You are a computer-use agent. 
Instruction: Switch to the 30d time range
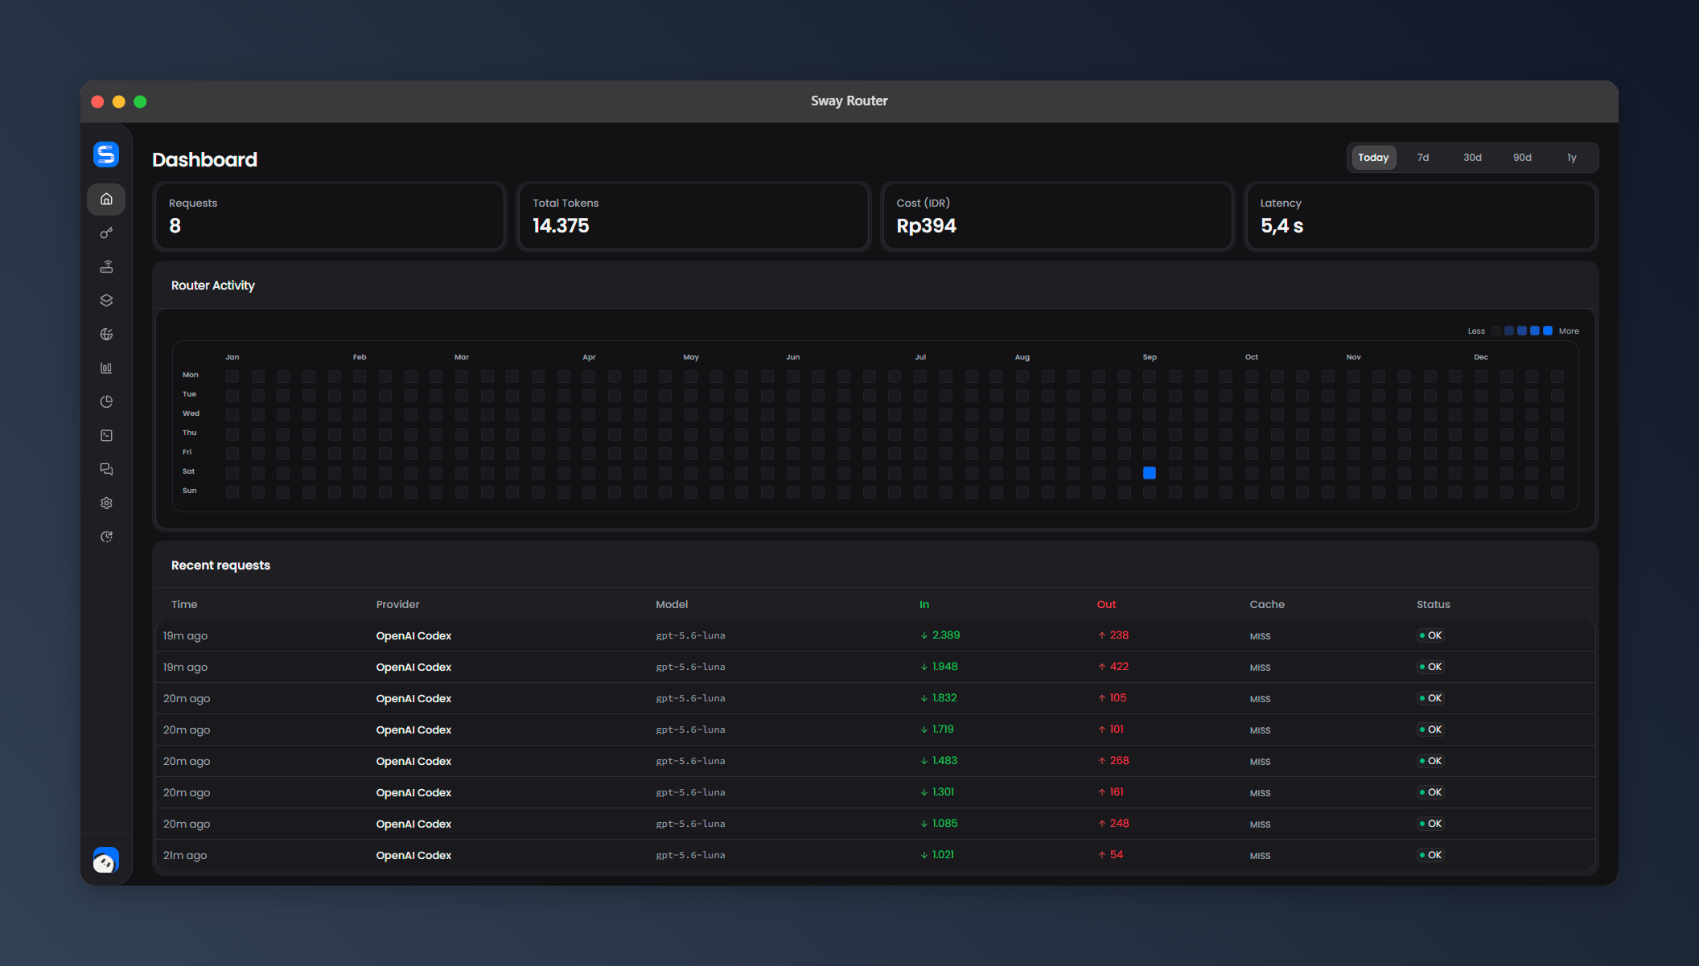point(1472,158)
